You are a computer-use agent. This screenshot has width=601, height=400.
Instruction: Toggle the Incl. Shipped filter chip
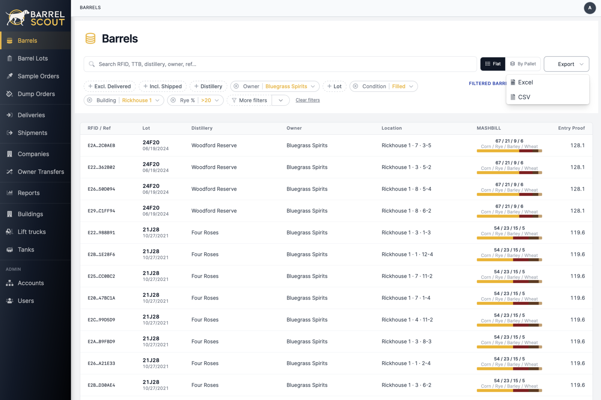[163, 86]
